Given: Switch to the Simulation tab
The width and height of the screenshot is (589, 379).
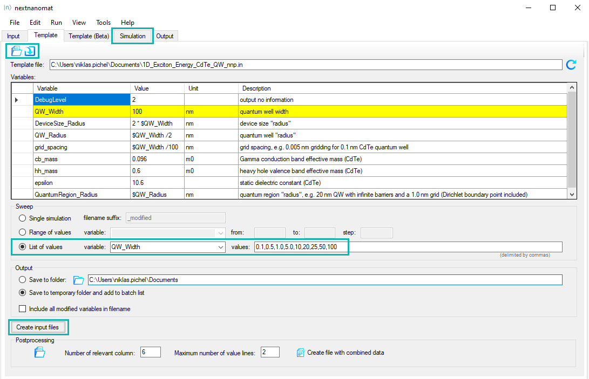Looking at the screenshot, I should click(x=132, y=36).
